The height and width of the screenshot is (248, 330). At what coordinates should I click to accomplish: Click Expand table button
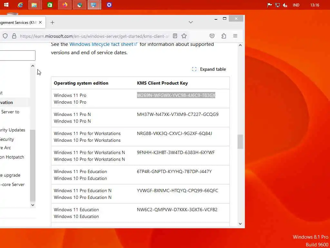(x=209, y=69)
